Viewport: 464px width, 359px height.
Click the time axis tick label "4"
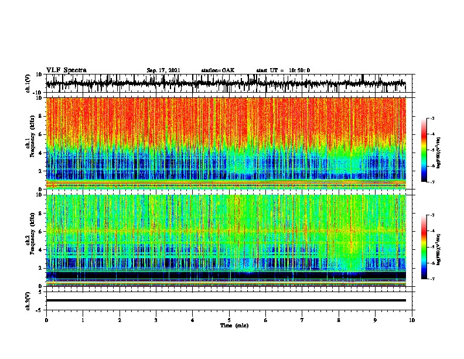193,320
